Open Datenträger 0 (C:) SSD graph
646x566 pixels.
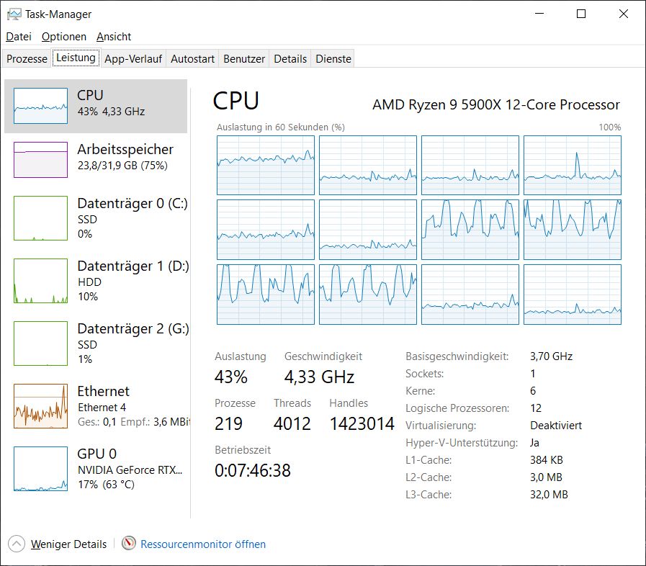40,218
